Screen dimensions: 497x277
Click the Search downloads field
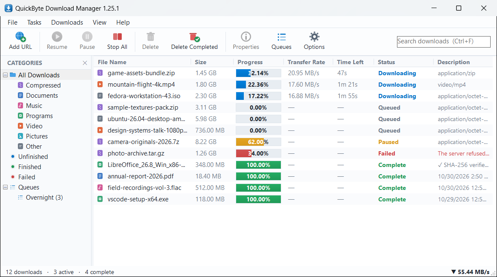point(443,42)
